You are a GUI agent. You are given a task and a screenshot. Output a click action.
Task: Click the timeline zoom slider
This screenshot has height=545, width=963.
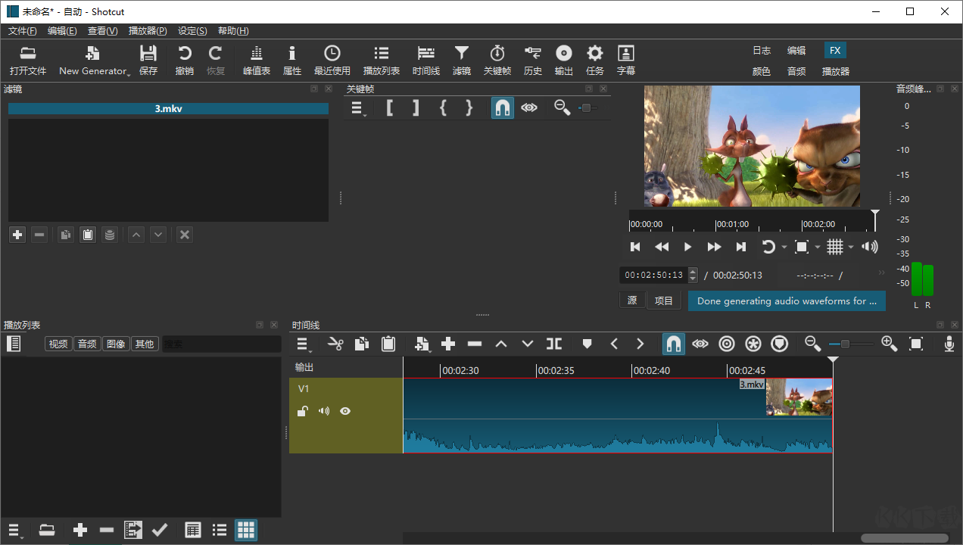(x=850, y=344)
